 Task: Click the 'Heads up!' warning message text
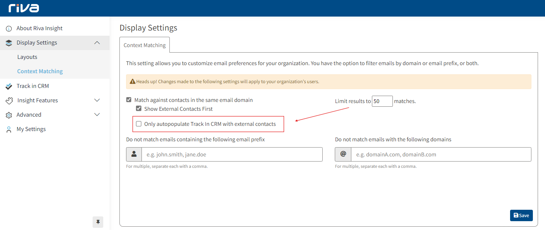[227, 81]
